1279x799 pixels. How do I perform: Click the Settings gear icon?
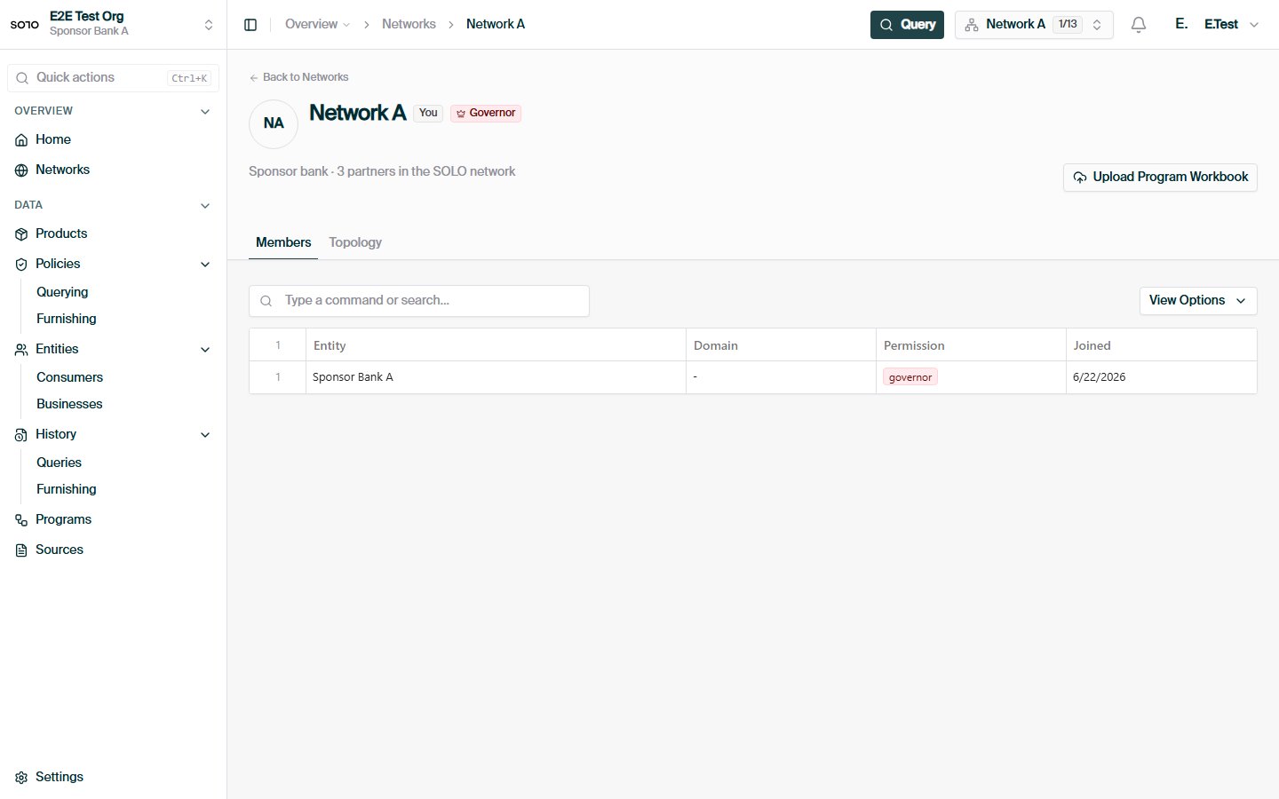click(x=21, y=778)
